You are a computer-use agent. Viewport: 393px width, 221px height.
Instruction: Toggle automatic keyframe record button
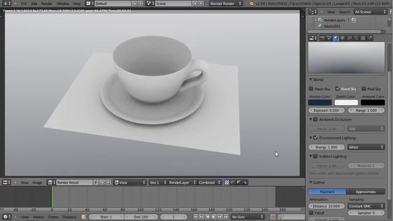(x=273, y=217)
